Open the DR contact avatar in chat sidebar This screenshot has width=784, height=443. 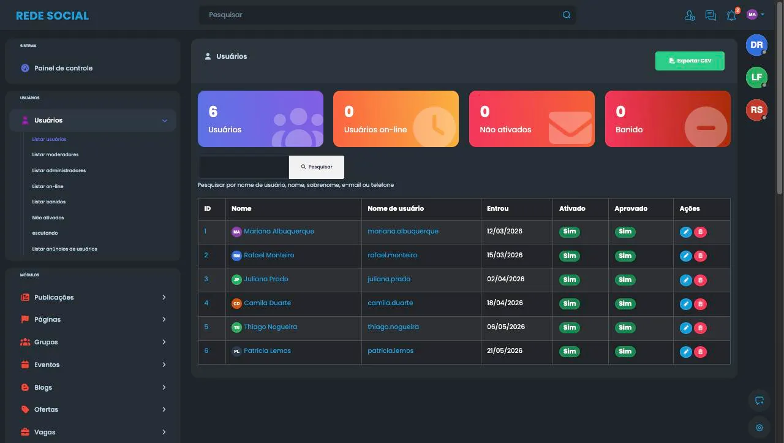pyautogui.click(x=756, y=45)
